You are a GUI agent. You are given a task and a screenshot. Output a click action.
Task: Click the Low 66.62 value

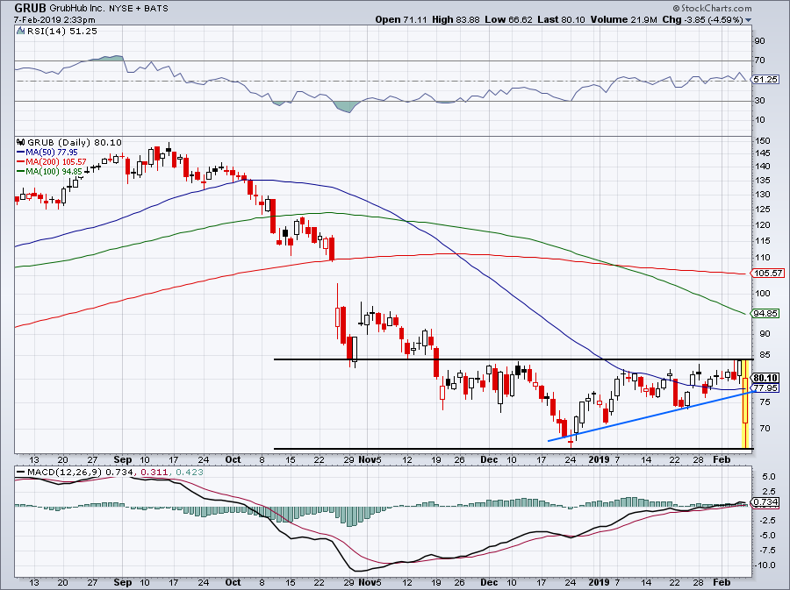pos(508,19)
